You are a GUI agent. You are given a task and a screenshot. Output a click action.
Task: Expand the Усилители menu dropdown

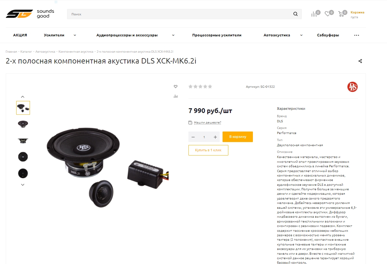pos(75,35)
